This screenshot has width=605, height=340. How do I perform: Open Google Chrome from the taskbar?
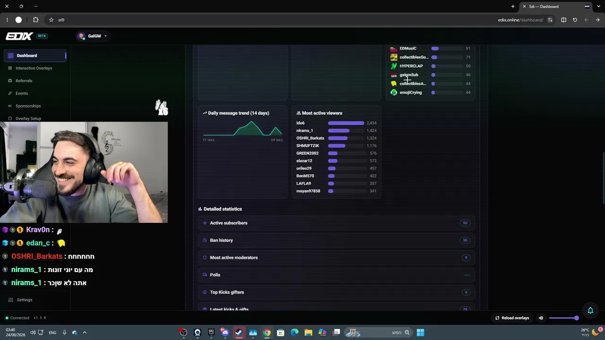click(x=267, y=332)
